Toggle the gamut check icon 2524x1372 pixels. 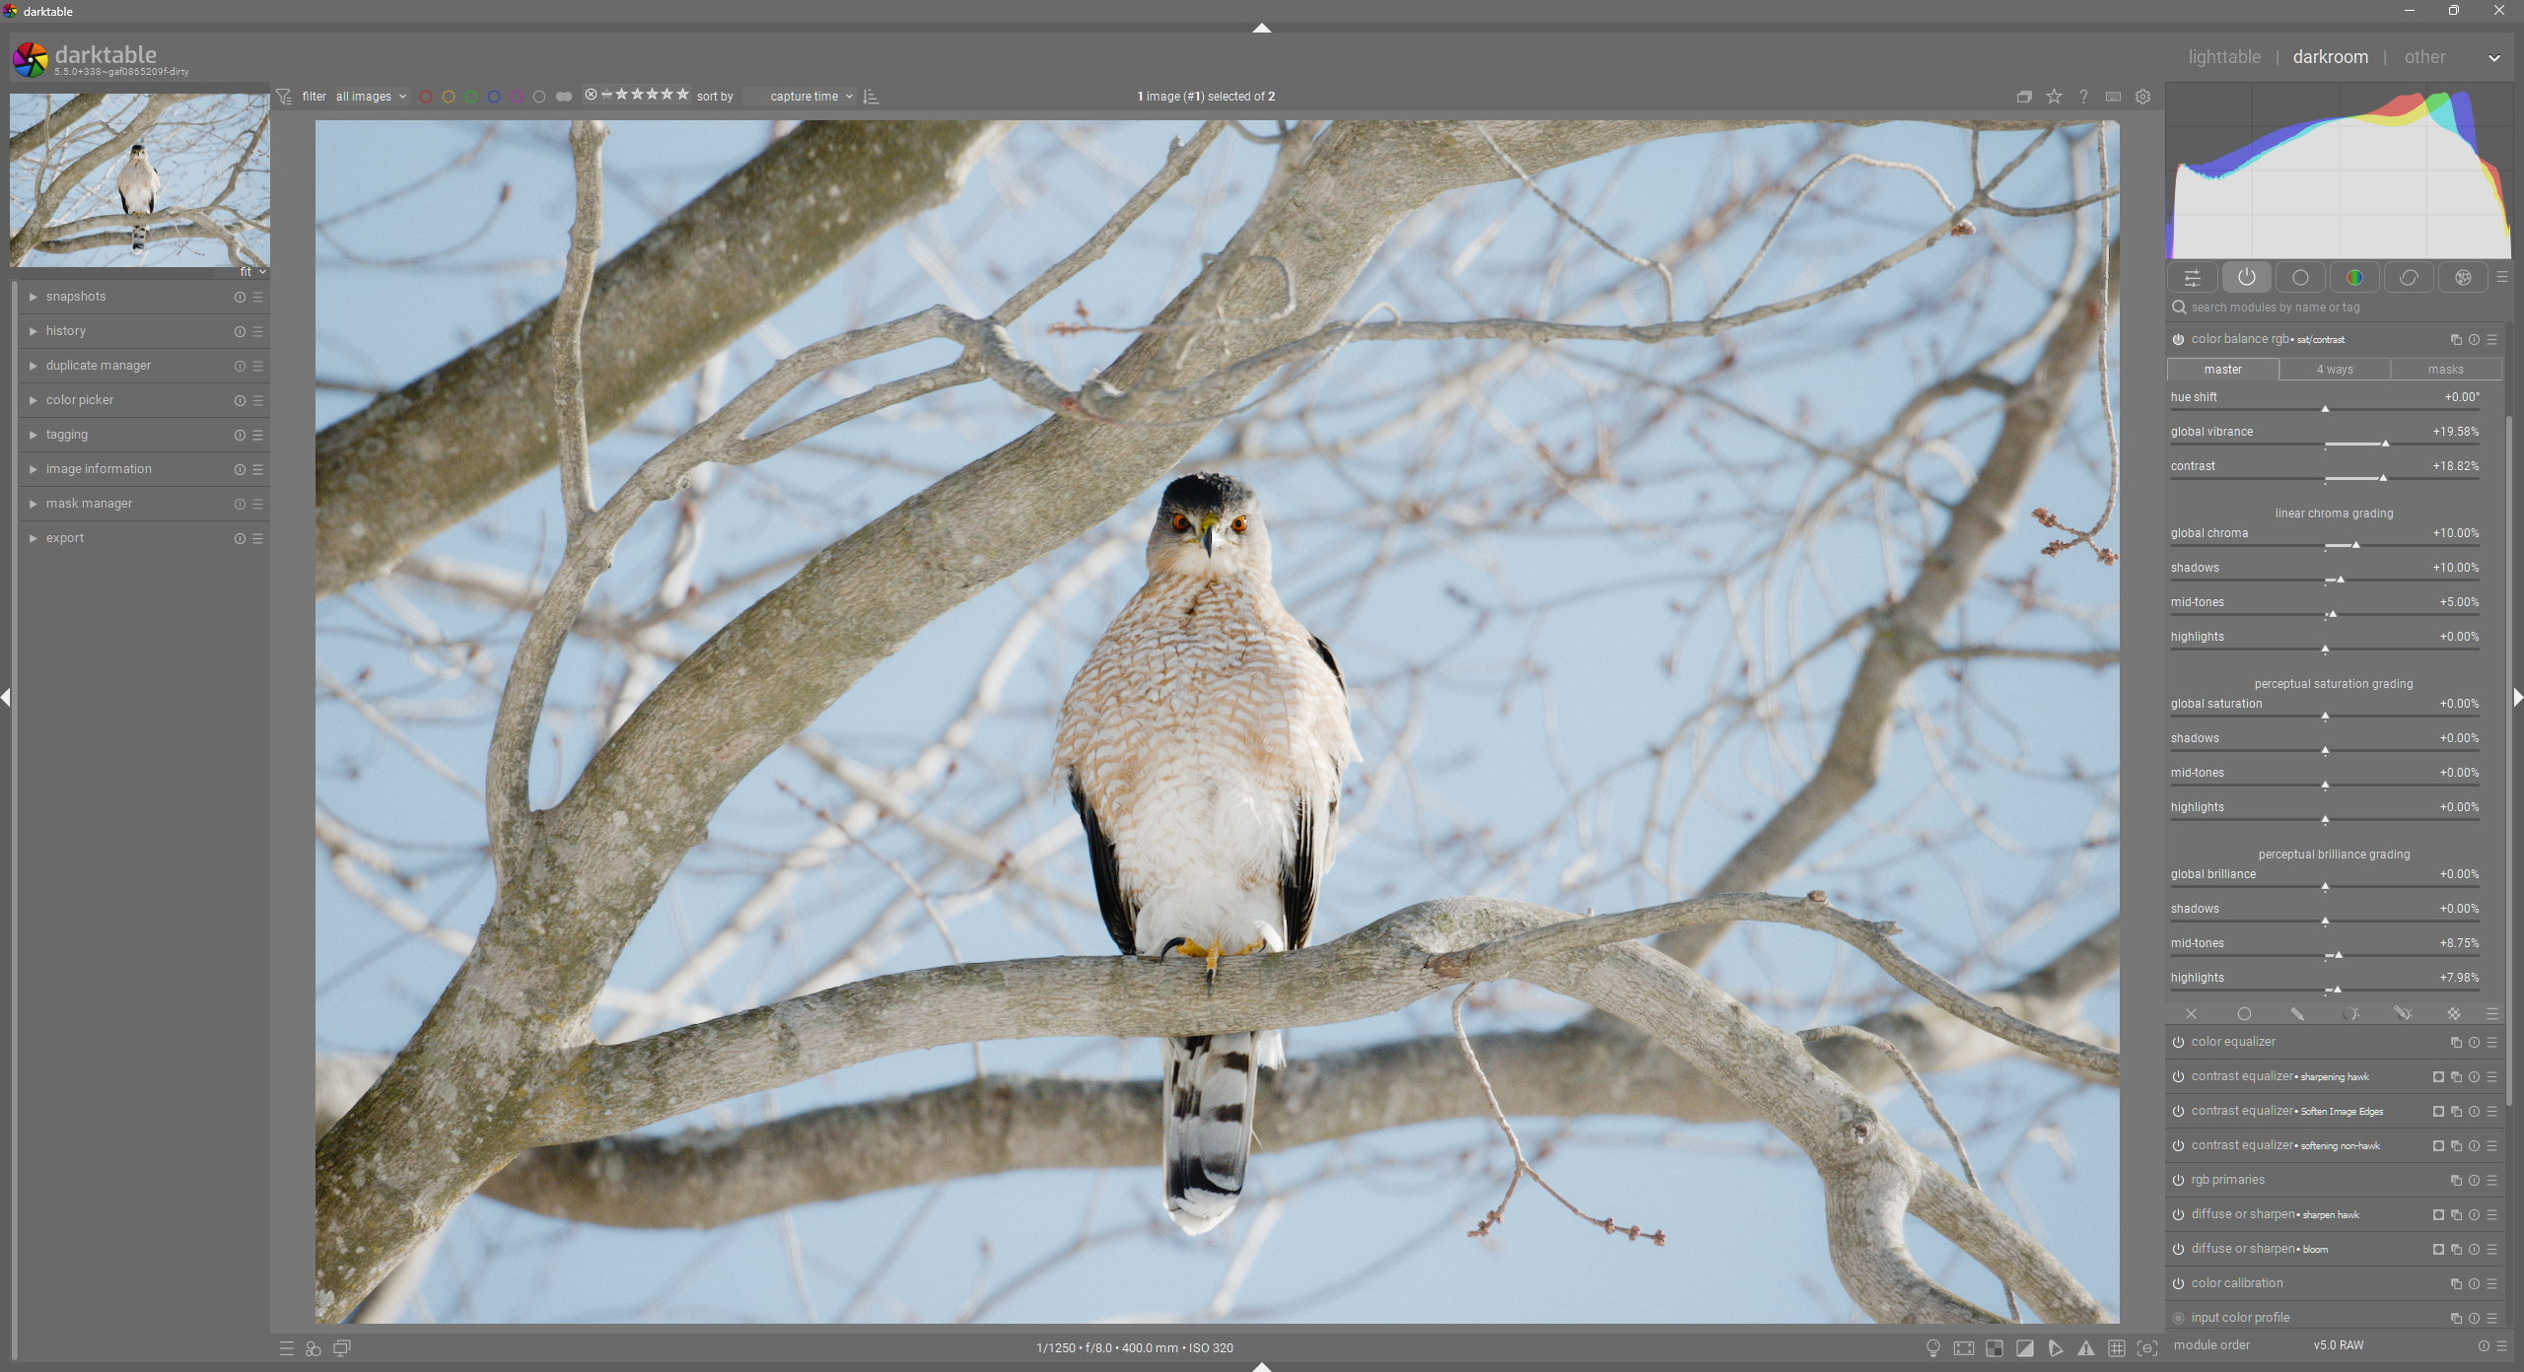tap(2056, 1348)
